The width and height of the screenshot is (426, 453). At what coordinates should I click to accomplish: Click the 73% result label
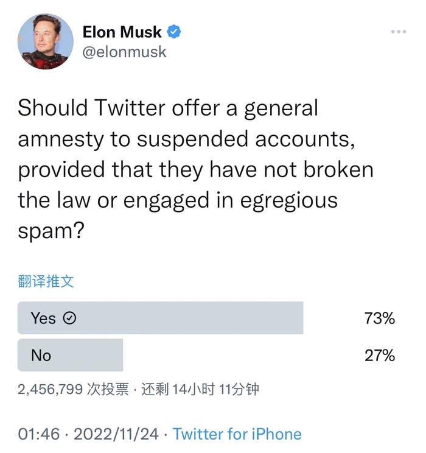pos(380,318)
